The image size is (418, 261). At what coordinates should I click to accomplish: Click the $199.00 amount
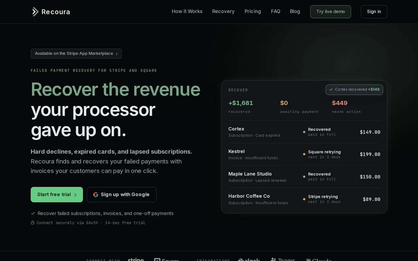370,154
